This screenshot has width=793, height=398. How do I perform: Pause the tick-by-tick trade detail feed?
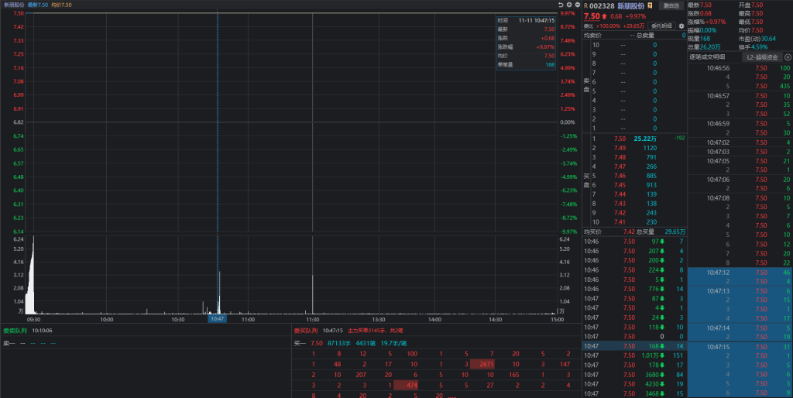click(788, 57)
